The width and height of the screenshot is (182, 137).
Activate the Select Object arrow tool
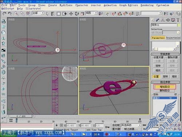[x=47, y=14]
